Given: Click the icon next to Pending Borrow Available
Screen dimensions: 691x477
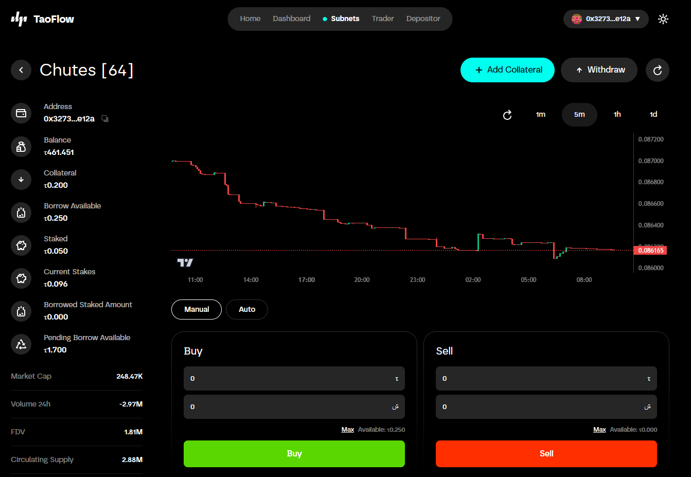Looking at the screenshot, I should pyautogui.click(x=21, y=344).
